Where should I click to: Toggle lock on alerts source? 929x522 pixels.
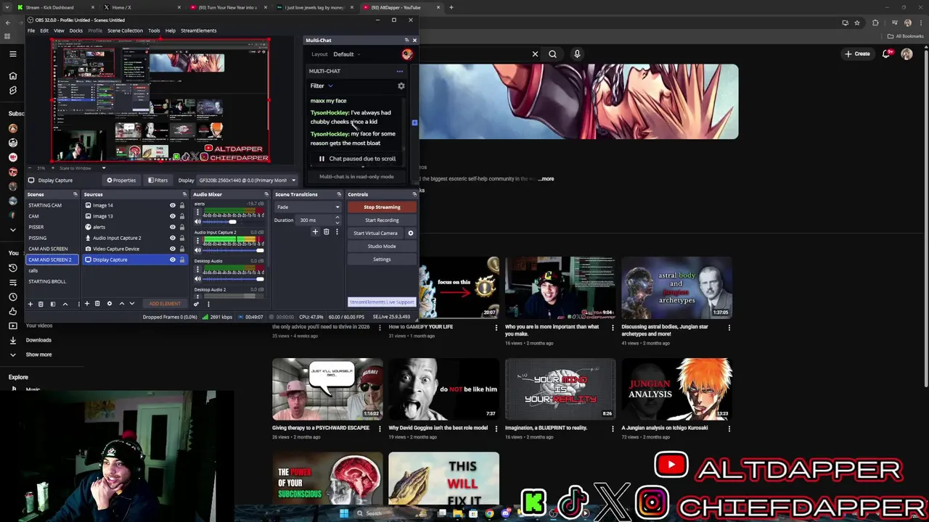182,227
